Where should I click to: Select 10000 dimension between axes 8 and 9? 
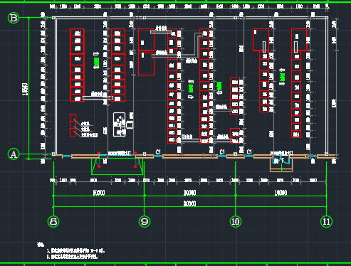coord(99,193)
